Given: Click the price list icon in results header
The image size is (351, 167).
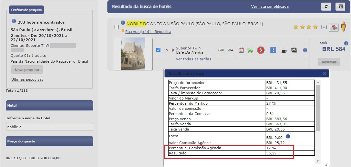Looking at the screenshot, I should [x=340, y=6].
